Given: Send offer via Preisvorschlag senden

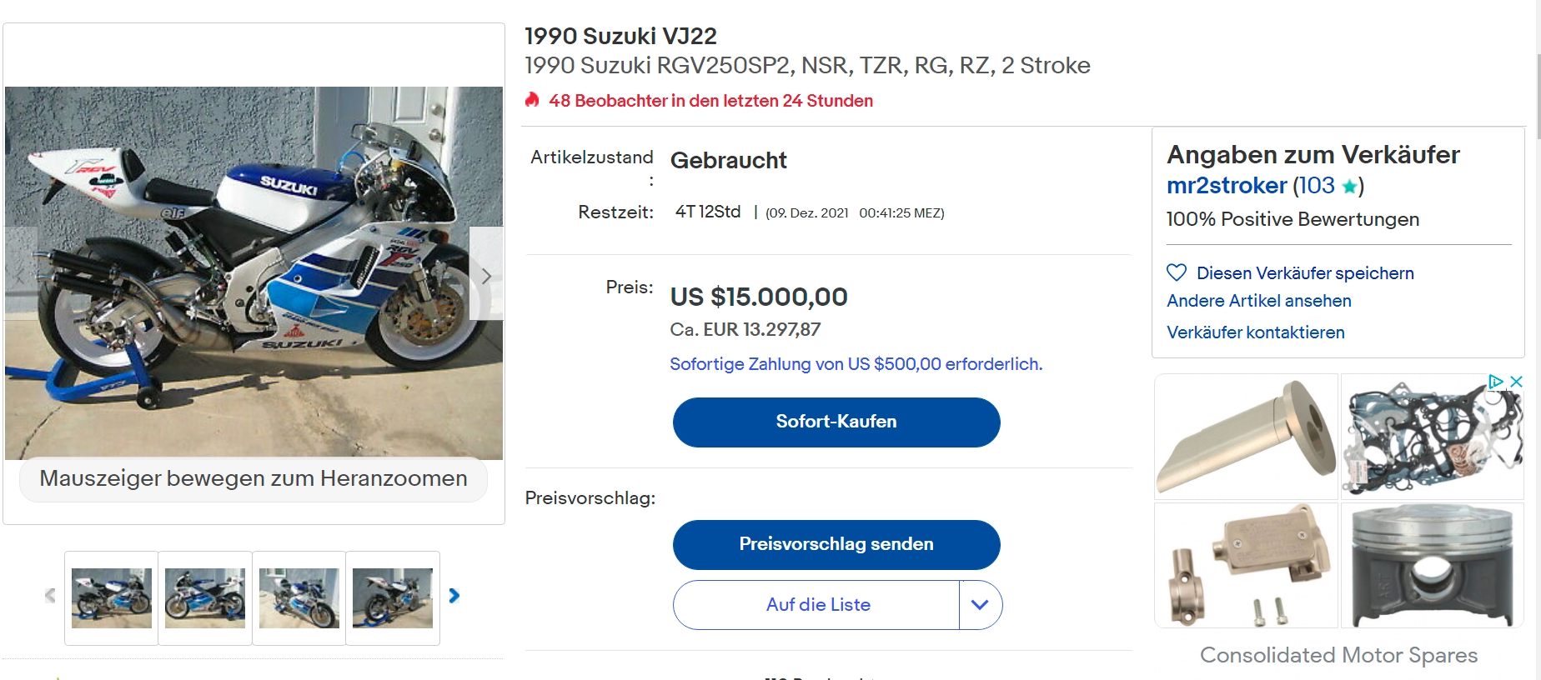Looking at the screenshot, I should [x=836, y=544].
